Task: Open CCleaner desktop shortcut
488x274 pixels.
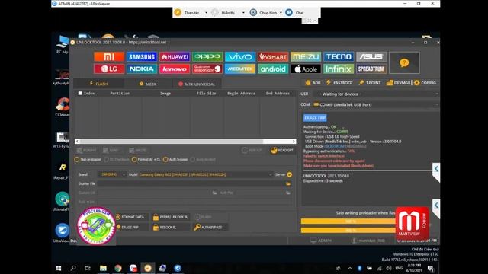Action: point(63,107)
